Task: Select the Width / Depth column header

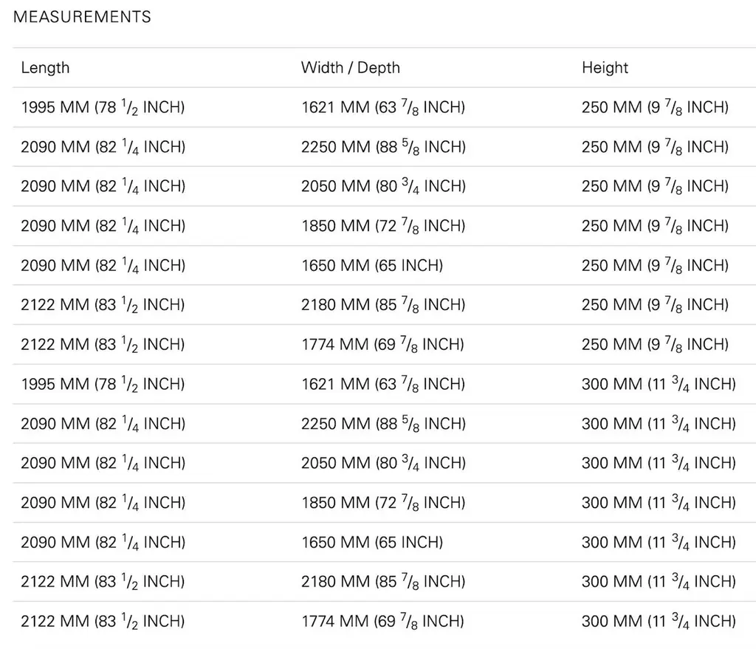Action: (x=350, y=68)
